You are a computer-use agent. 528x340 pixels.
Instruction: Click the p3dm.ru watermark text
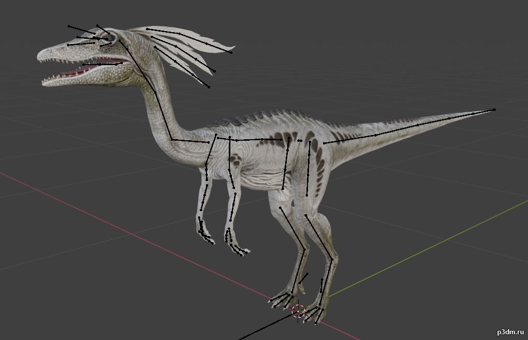pyautogui.click(x=511, y=332)
